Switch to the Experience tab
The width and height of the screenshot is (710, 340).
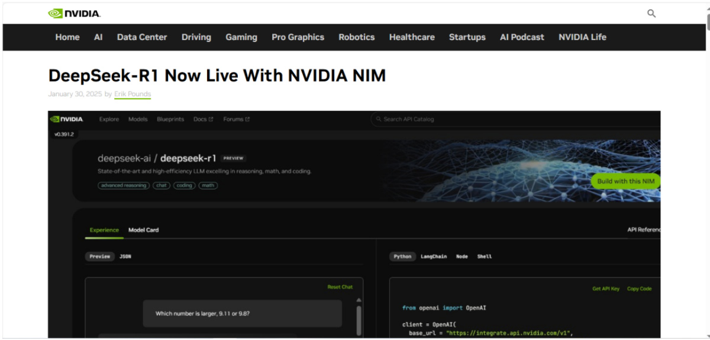point(104,230)
